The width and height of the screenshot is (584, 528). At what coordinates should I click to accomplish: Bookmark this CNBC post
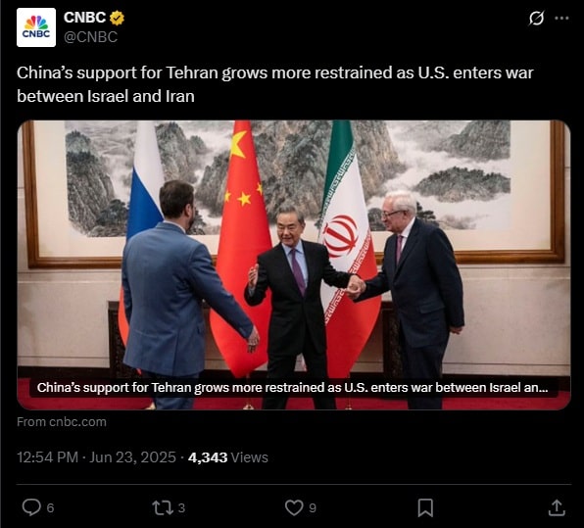pos(425,507)
